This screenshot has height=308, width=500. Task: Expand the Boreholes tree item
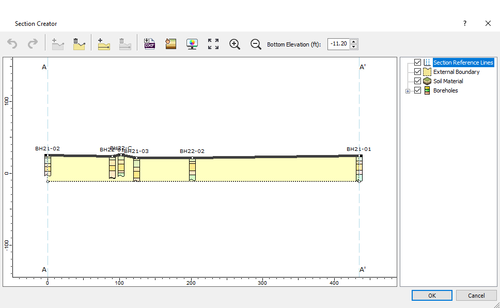(x=408, y=90)
